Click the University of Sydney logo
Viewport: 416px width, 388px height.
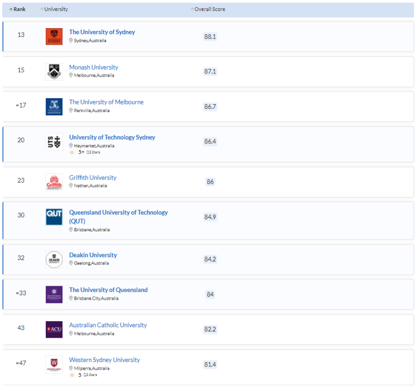click(54, 36)
